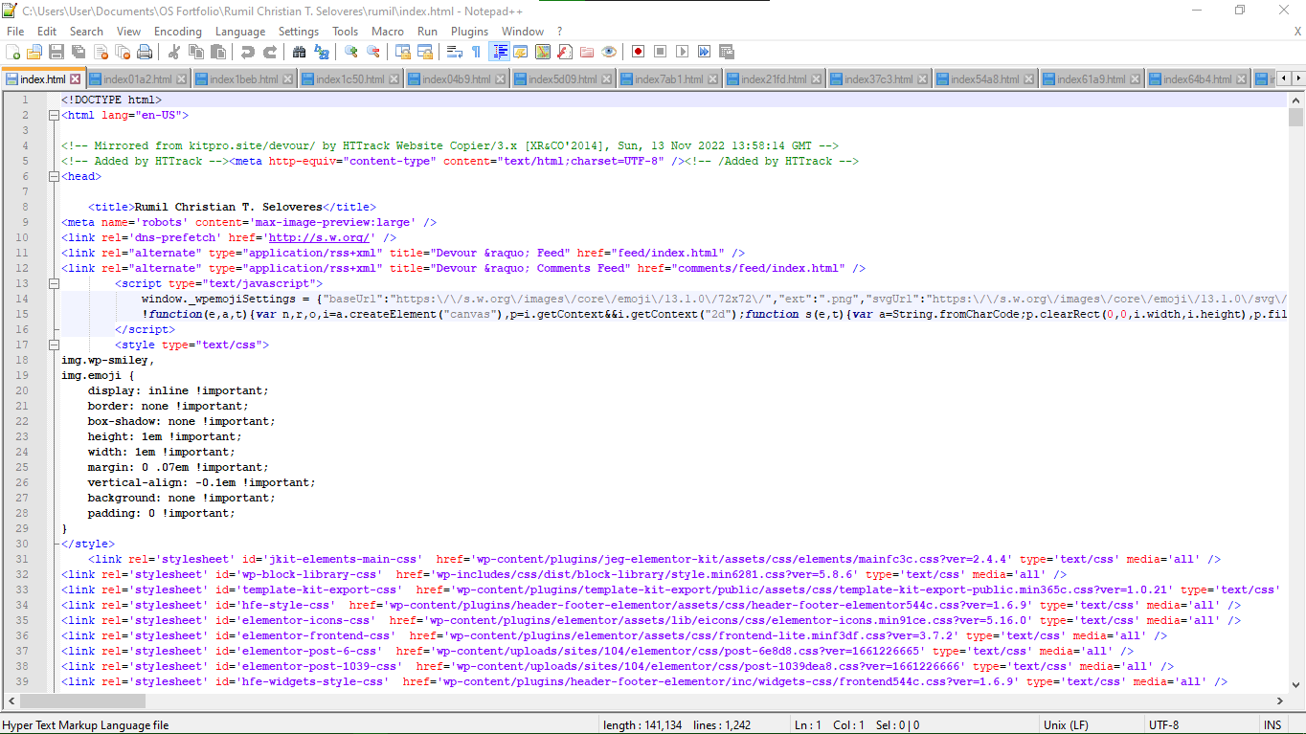The height and width of the screenshot is (734, 1306).
Task: Toggle word wrap on the toolbar
Action: 456,52
